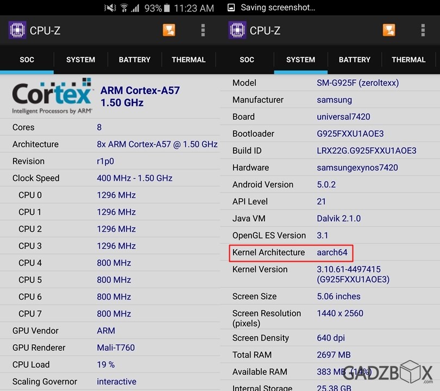440x391 pixels.
Task: Tap the orange validation trophy icon, left screen
Action: [x=169, y=30]
